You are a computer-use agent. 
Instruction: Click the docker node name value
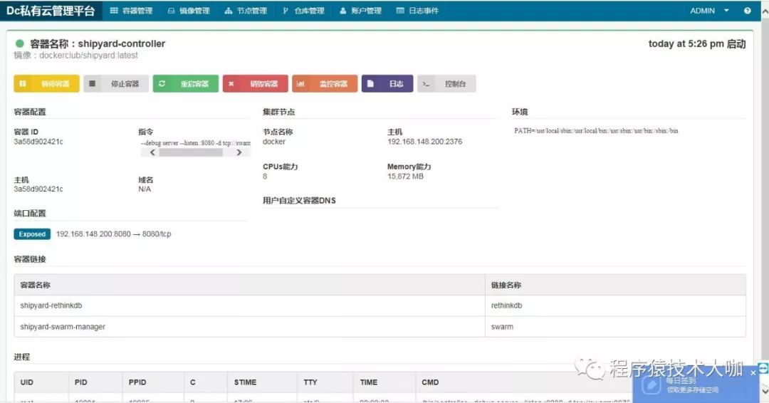(x=274, y=142)
